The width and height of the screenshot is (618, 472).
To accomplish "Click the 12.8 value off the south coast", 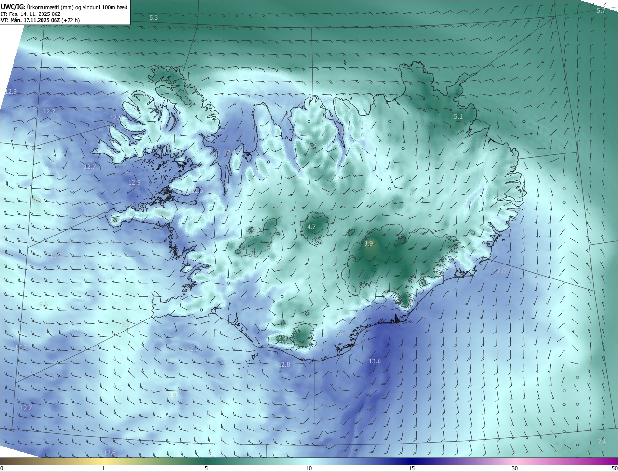I will 284,364.
